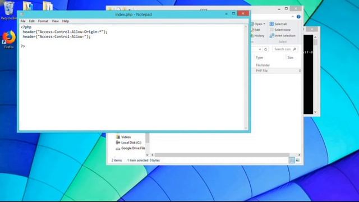The image size is (359, 202).
Task: Click the Edit button in Explorer ribbon
Action: 256,30
